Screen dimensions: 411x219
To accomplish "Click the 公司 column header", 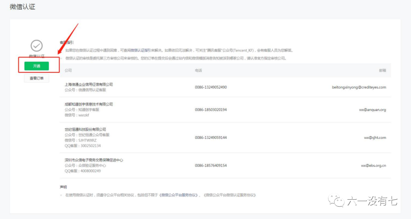I will 68,70.
